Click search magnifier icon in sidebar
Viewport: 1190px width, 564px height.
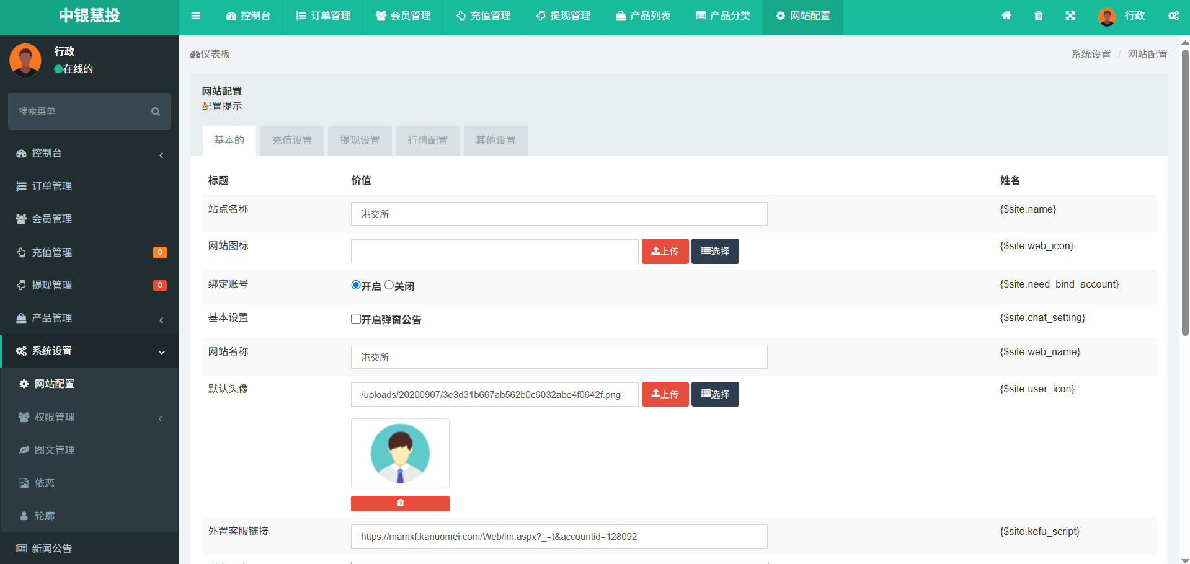156,112
